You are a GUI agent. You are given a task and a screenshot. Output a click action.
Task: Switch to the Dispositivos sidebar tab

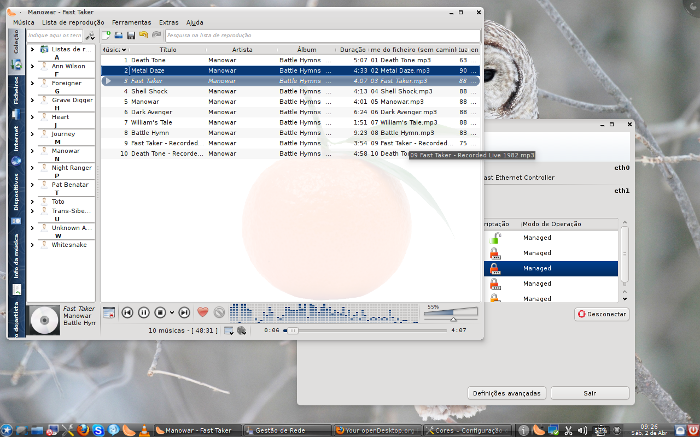(x=16, y=198)
